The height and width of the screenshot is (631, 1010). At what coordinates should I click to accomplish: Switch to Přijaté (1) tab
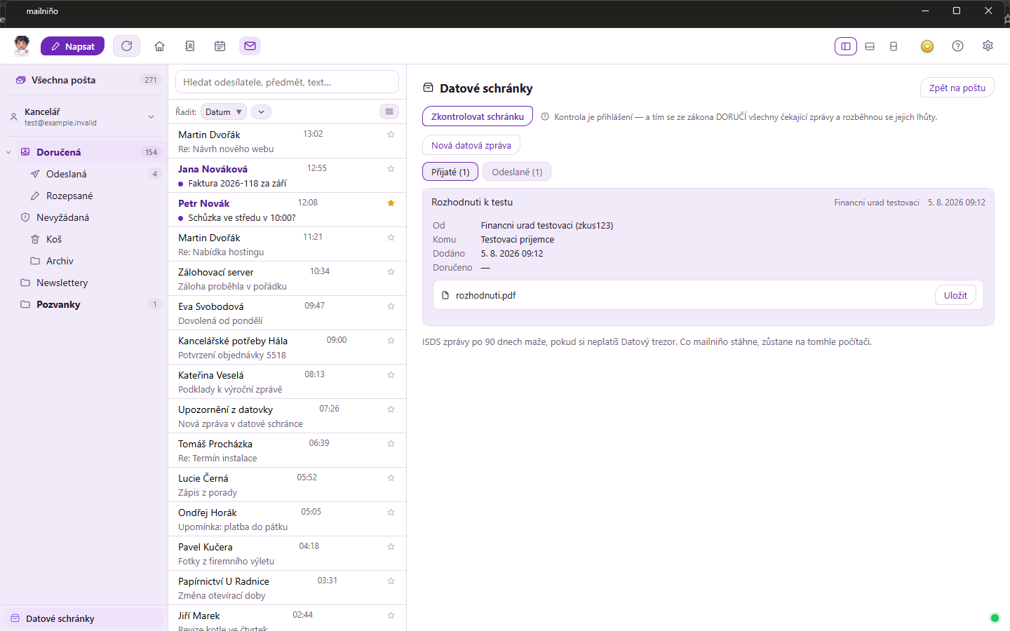450,172
